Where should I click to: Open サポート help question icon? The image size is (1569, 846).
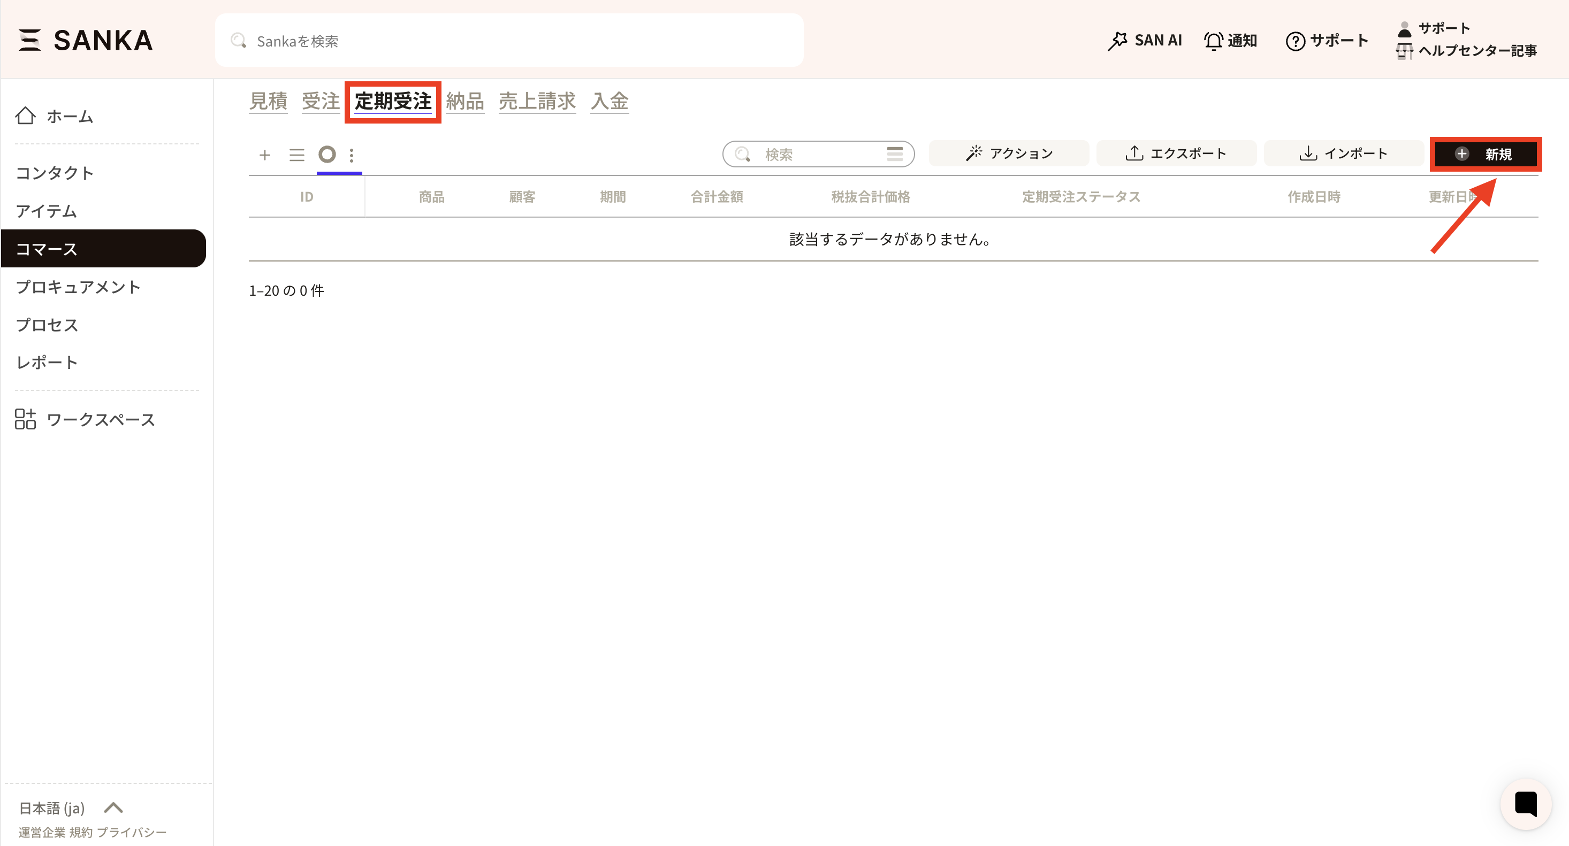[1295, 41]
